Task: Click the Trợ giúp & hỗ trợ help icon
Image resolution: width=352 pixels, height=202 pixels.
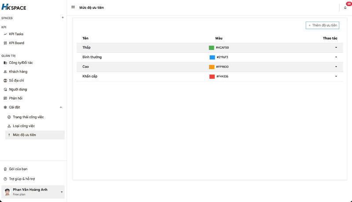Action: coord(5,179)
